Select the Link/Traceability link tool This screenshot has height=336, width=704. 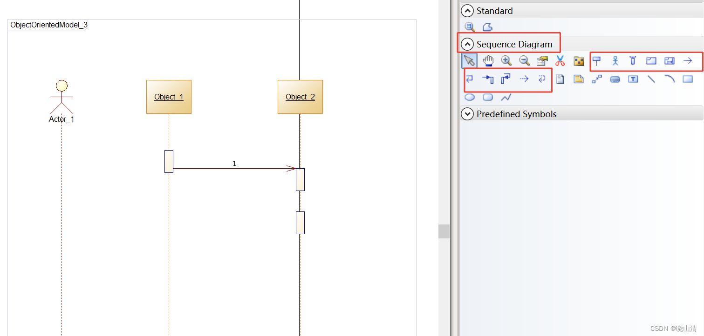(597, 79)
